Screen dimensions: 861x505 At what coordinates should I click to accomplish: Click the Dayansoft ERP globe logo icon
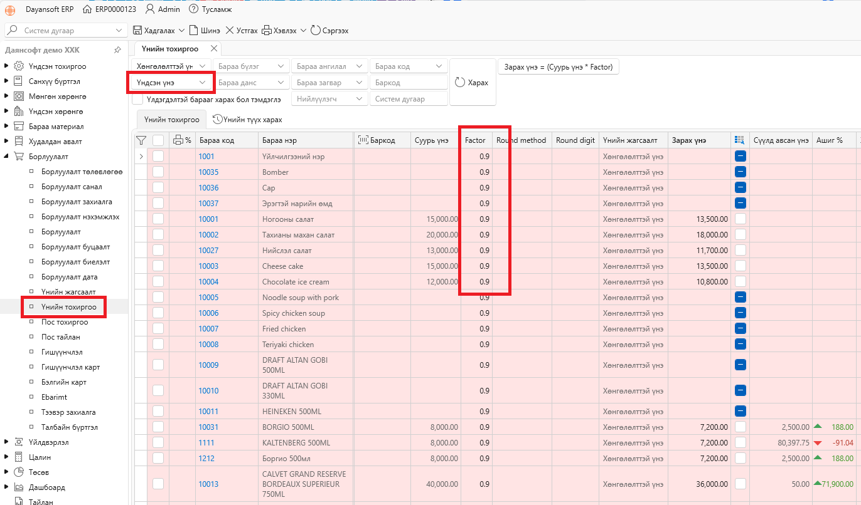coord(11,9)
